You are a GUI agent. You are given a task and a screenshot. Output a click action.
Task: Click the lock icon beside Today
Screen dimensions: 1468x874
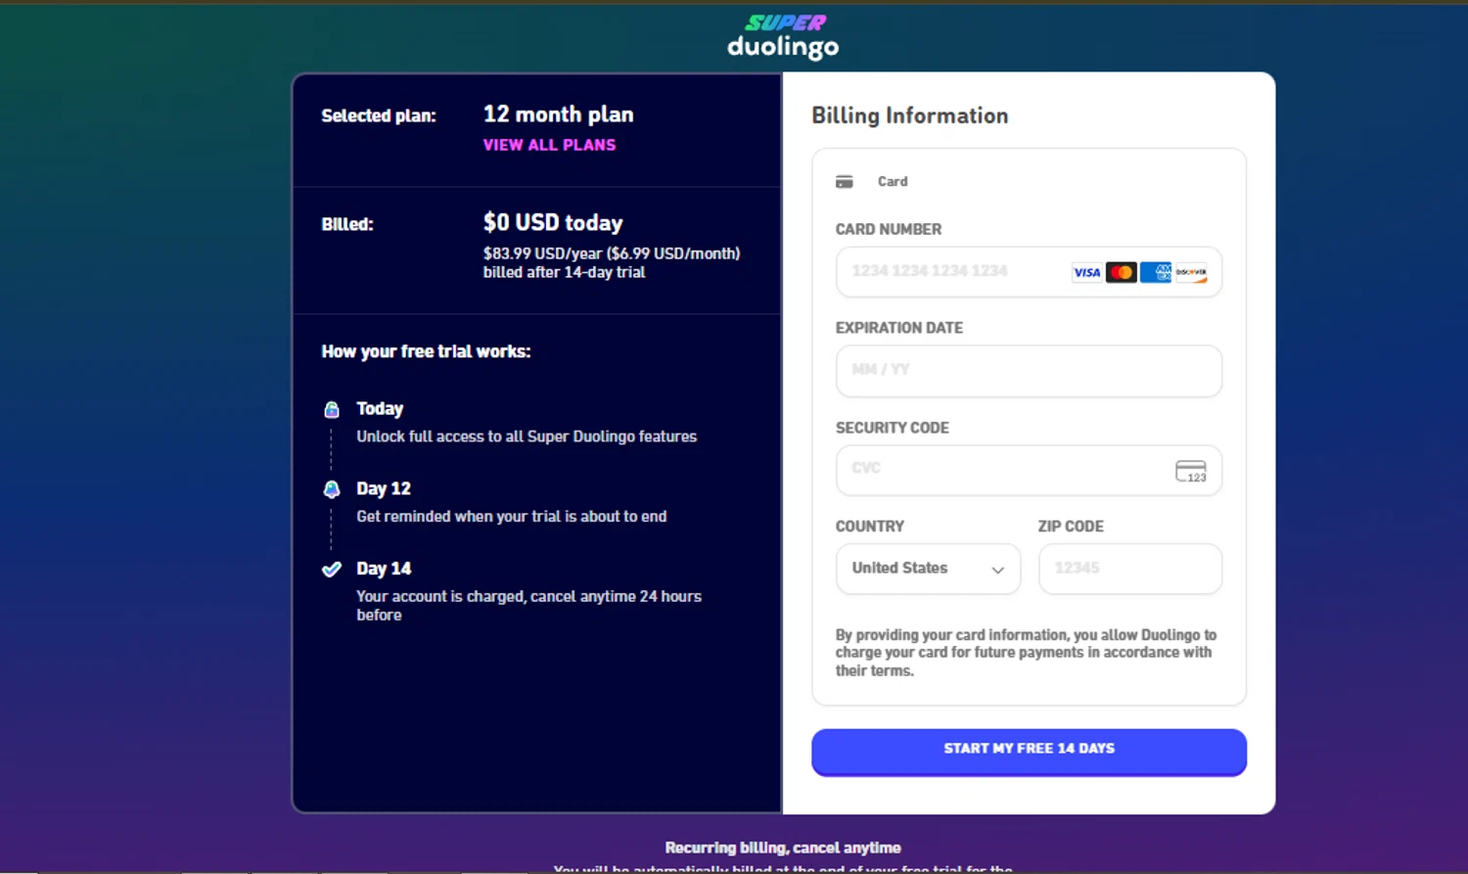click(332, 409)
